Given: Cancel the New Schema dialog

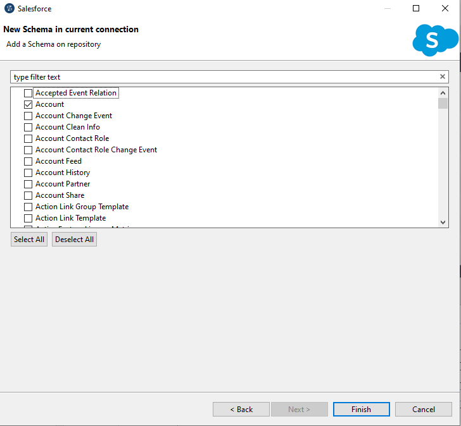Looking at the screenshot, I should pos(424,410).
